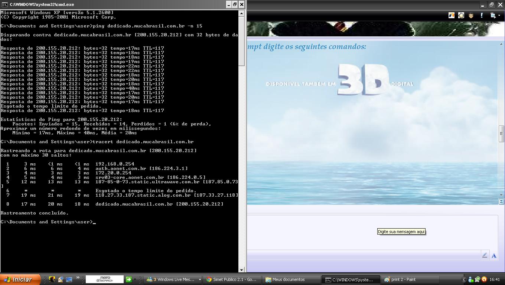Screen dimensions: 505x285
Task: Click the handwriting pen icon in message box
Action: [485, 255]
